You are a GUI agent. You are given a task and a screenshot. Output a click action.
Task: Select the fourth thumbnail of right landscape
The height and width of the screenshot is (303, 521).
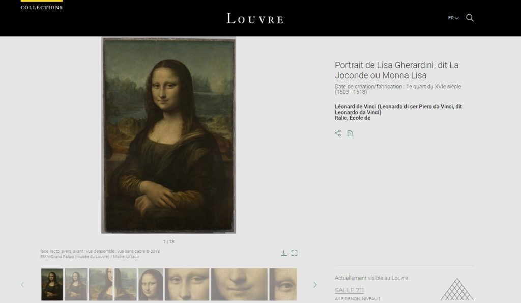126,285
